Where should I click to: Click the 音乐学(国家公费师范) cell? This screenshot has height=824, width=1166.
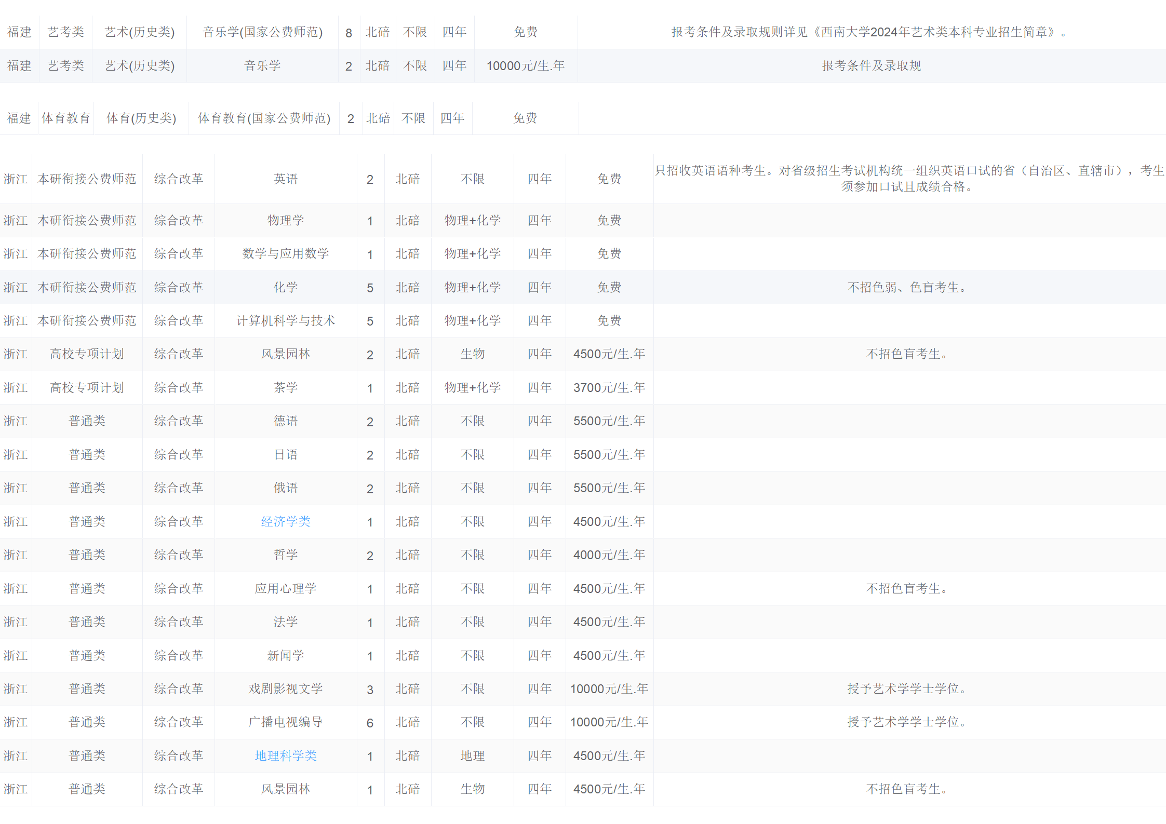262,32
